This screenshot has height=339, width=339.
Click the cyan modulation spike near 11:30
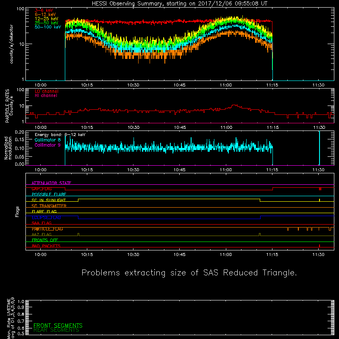[x=320, y=148]
